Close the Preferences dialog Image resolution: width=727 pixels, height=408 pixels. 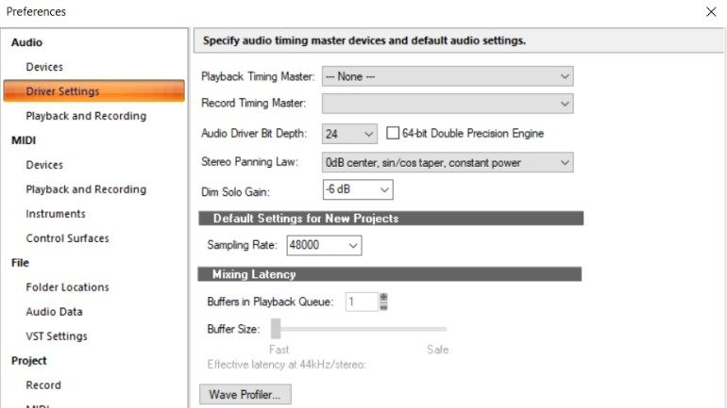pos(711,11)
